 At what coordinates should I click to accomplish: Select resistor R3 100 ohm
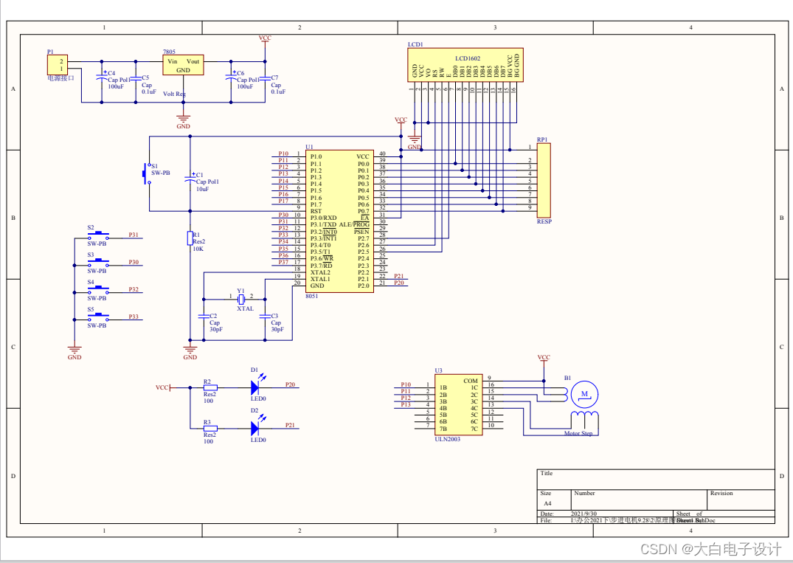(210, 429)
